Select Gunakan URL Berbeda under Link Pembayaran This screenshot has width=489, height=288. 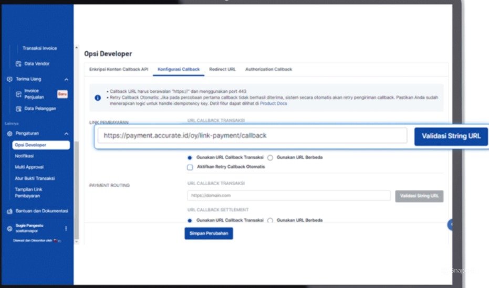click(270, 157)
